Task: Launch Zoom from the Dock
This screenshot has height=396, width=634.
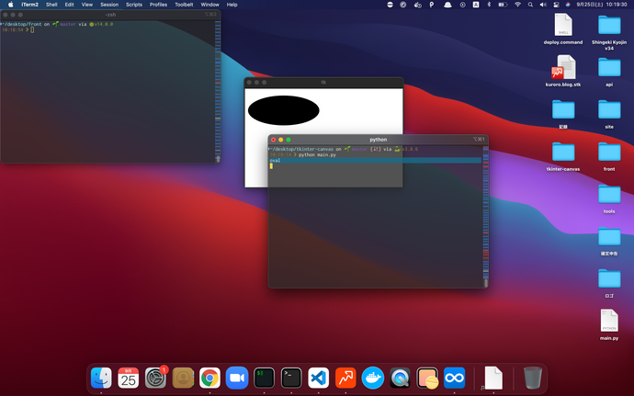Action: click(237, 378)
